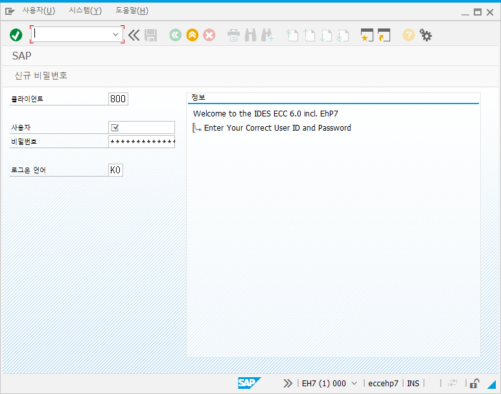Open the 시스템(Y) menu

click(x=86, y=11)
